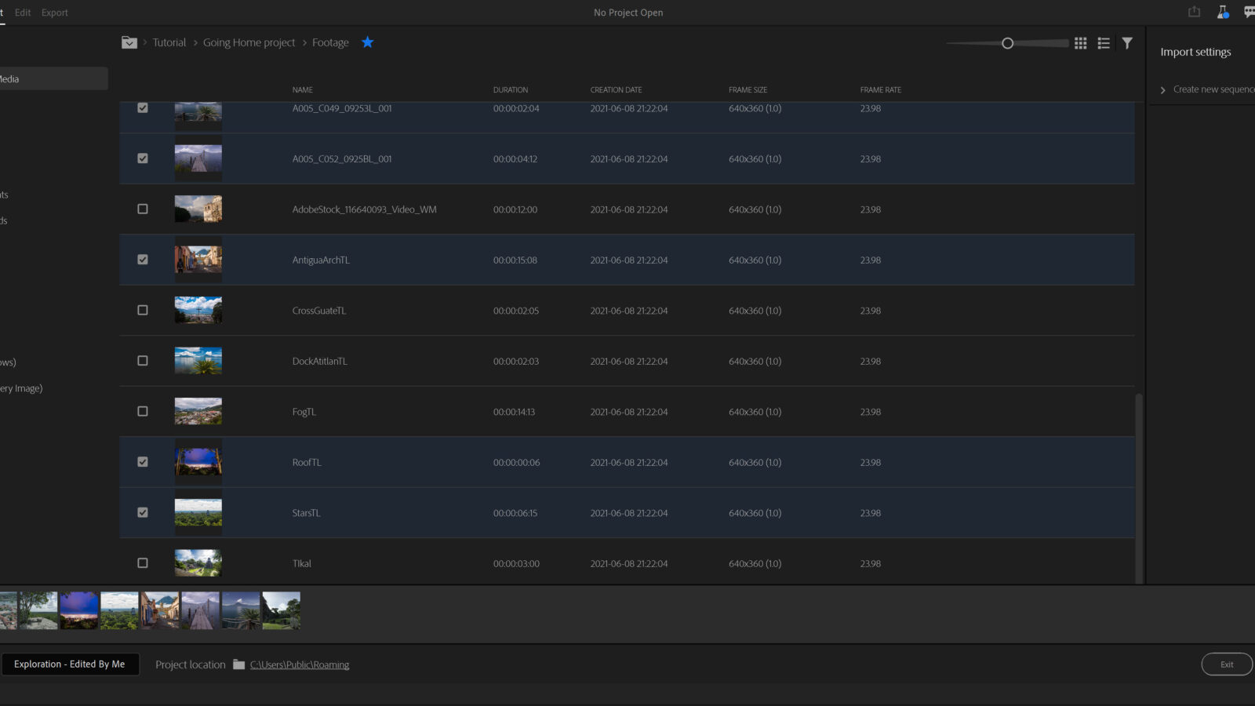Check the Tikal clip
The image size is (1255, 706).
coord(143,563)
